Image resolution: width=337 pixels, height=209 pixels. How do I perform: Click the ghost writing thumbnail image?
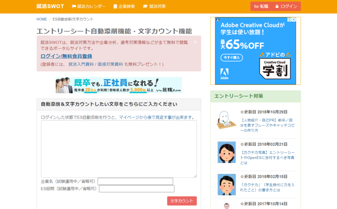[227, 120]
